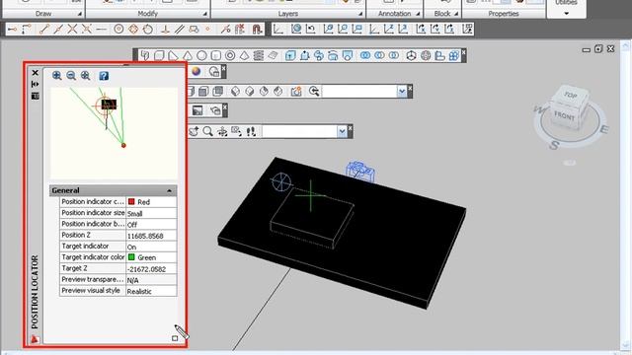This screenshot has width=632, height=355.
Task: Select UCS Previous icon
Action: pos(310,29)
